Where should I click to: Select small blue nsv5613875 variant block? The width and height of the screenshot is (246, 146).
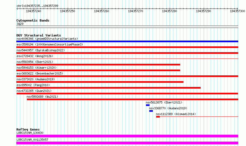148,105
